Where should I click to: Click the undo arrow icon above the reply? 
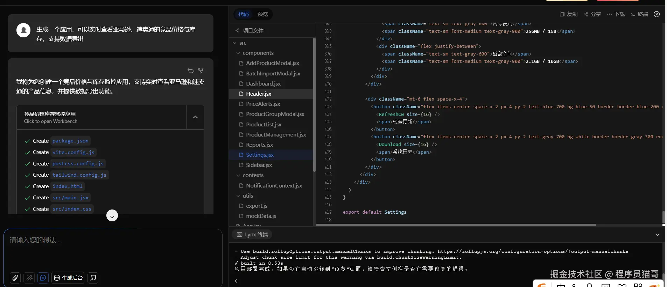point(190,71)
